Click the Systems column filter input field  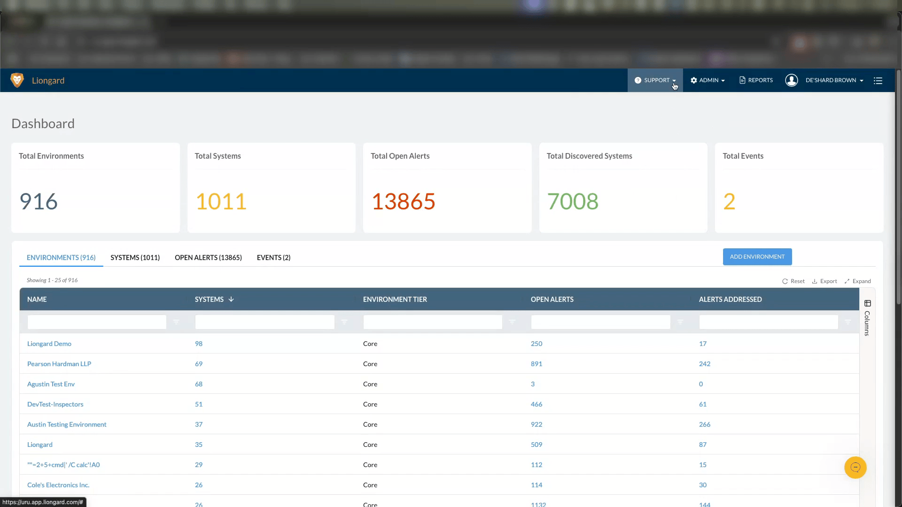click(x=264, y=322)
